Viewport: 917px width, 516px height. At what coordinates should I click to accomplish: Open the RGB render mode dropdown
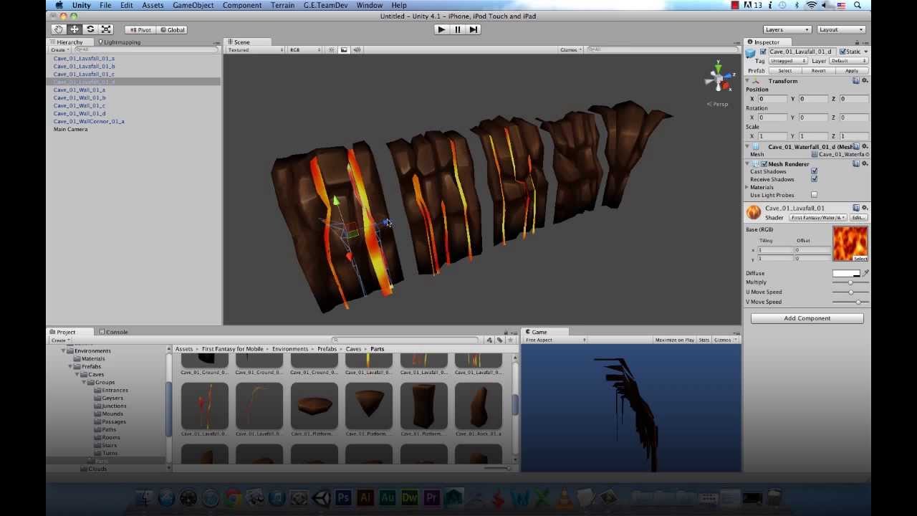point(304,50)
